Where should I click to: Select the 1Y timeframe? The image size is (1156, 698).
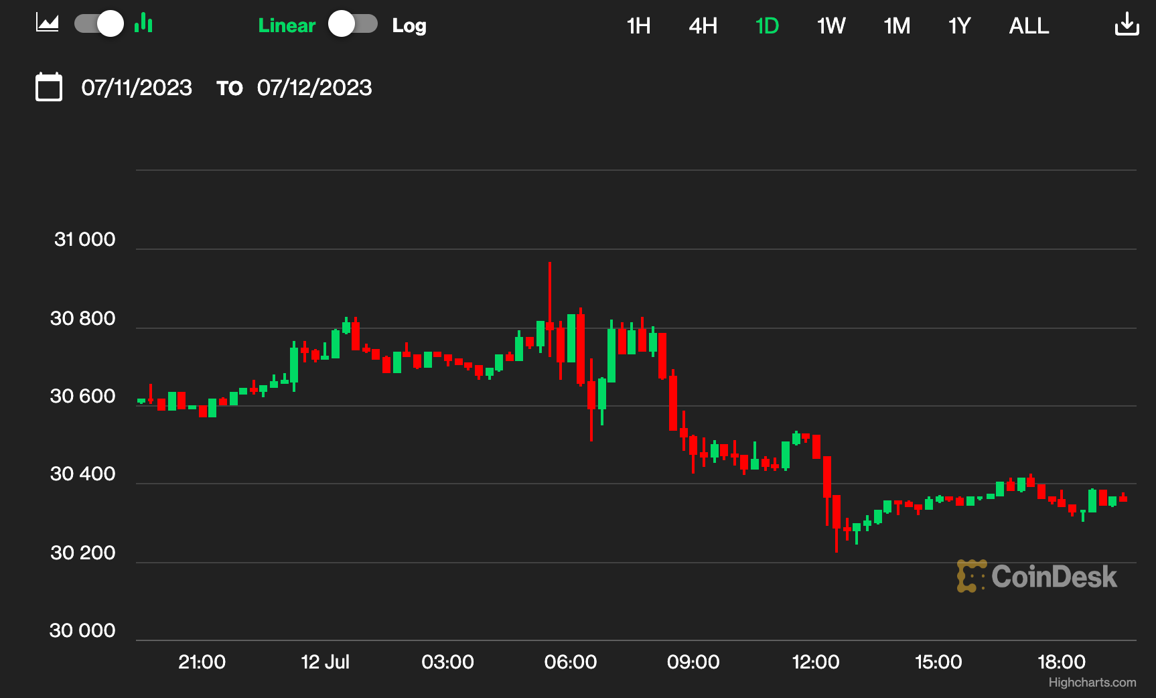(x=959, y=25)
